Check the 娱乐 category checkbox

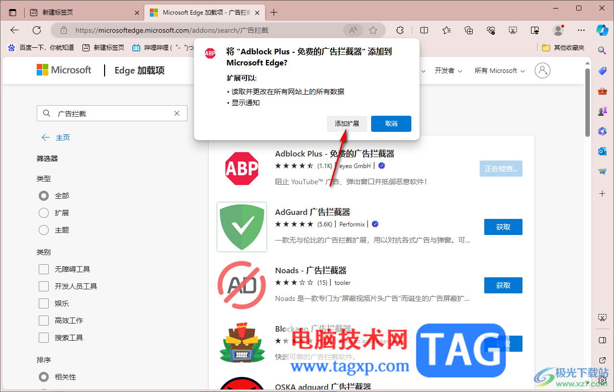coord(44,303)
